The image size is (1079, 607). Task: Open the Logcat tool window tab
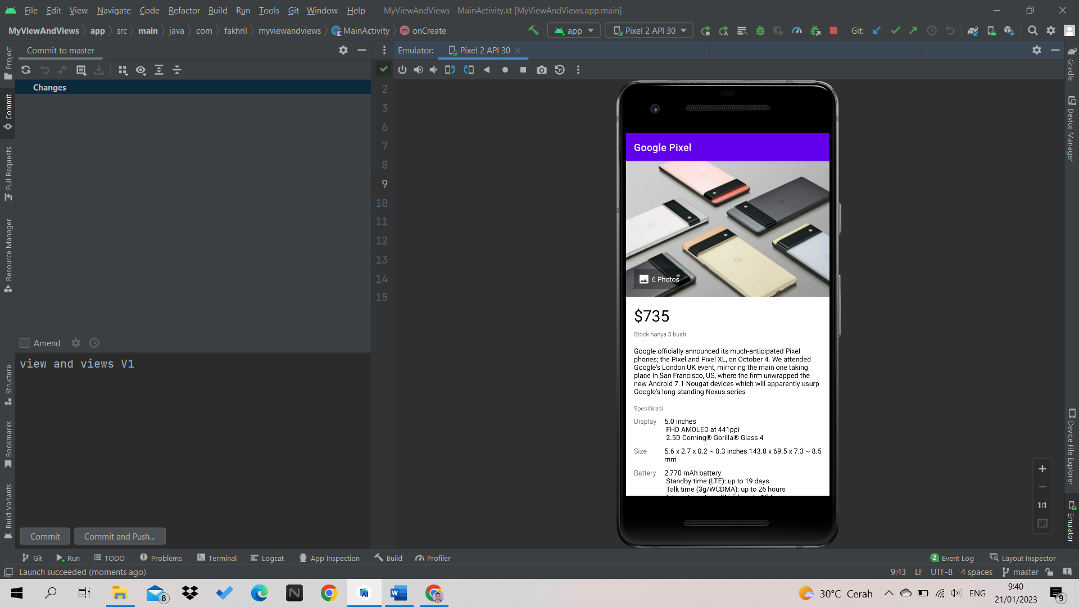[x=267, y=558]
